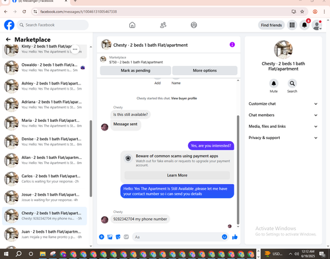The image size is (330, 259).
Task: Click Learn More about scams
Action: tap(178, 175)
